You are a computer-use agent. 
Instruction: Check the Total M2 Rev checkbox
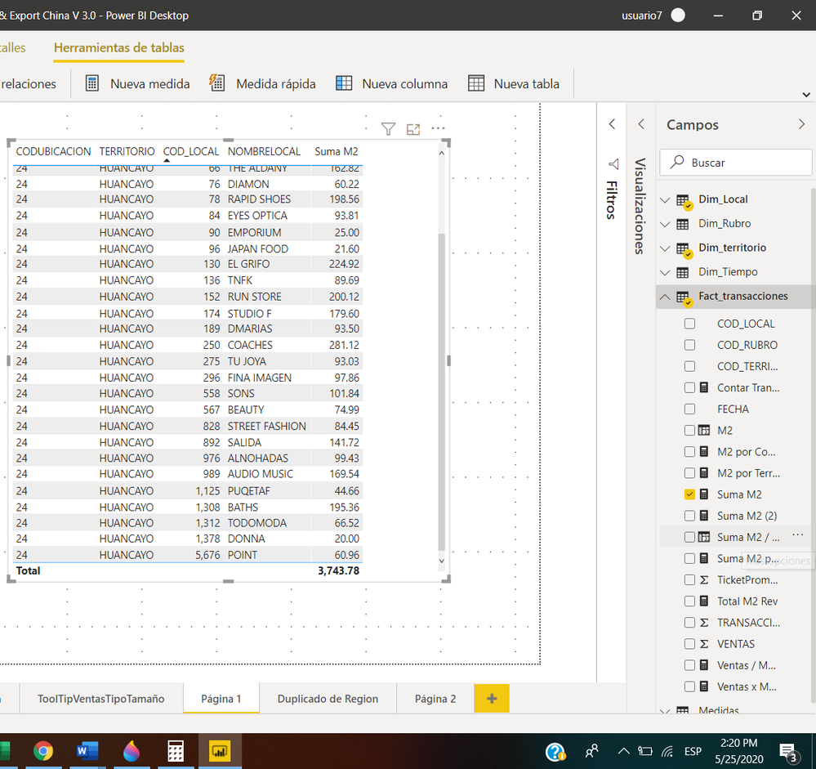(689, 601)
